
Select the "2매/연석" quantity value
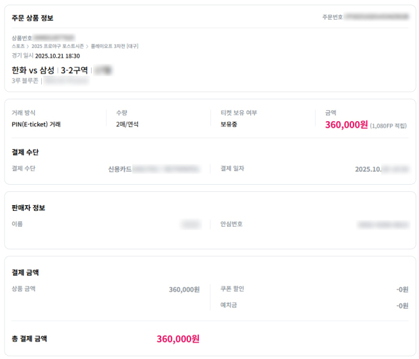point(127,124)
